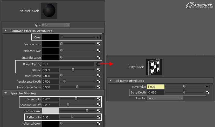
Task: Collapse the 2d Bump Attributes section
Action: [111, 81]
